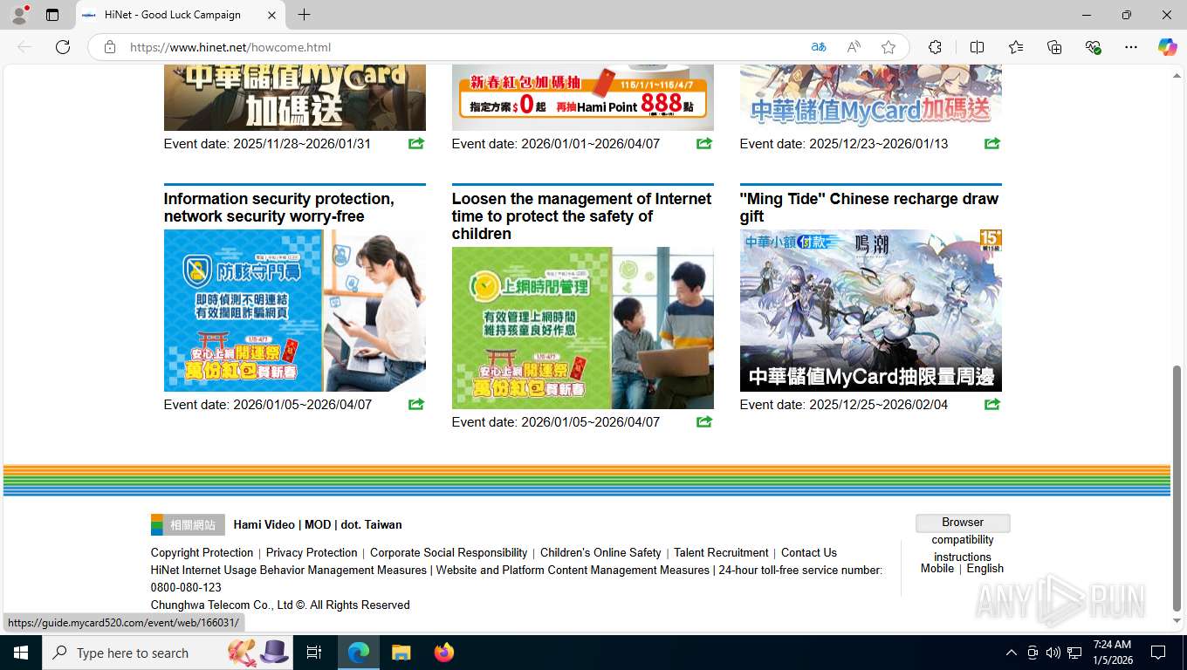Open HiNet Internet Usage Behavior Management Measures
The image size is (1187, 670).
pyautogui.click(x=288, y=570)
